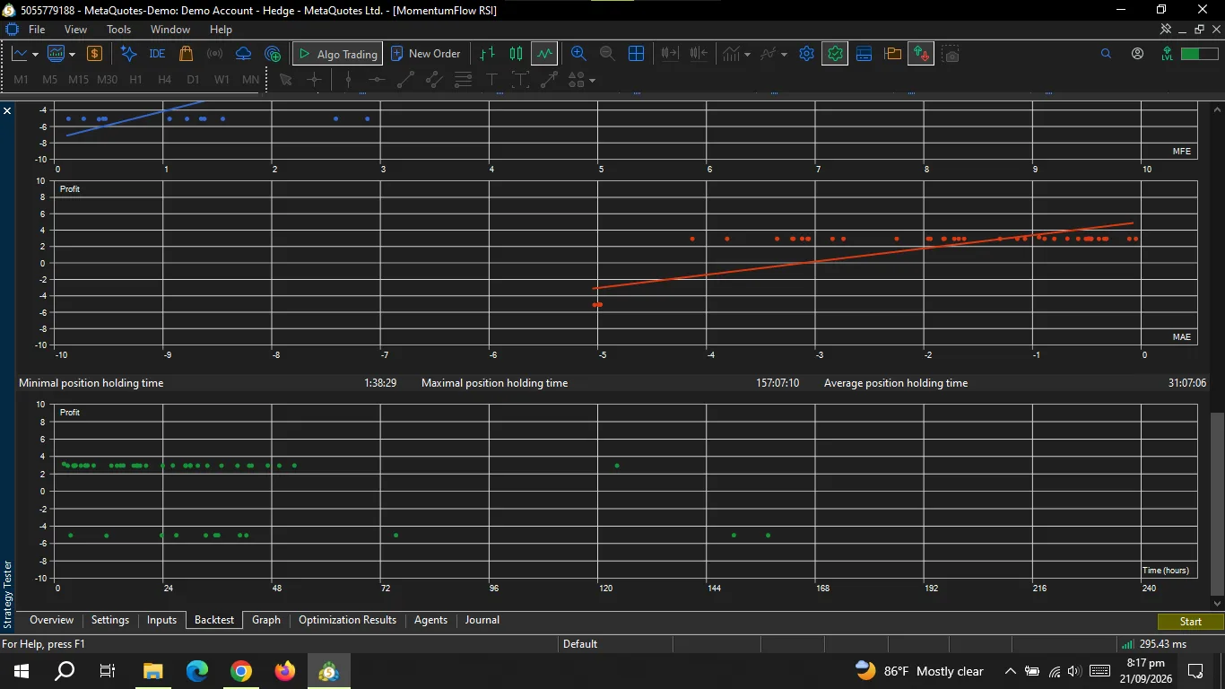Toggle the bar chart display mode
This screenshot has height=689, width=1225.
pos(487,54)
